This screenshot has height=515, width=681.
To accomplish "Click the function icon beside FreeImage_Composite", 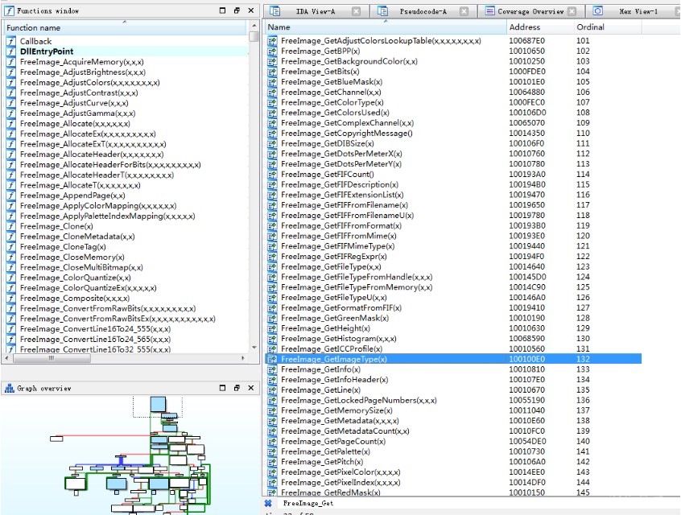I will [x=10, y=298].
